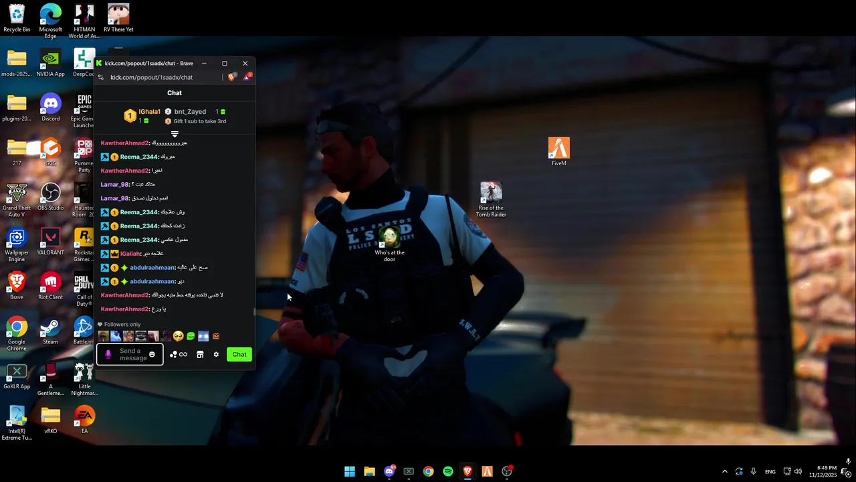Click ENG language switcher
856x482 pixels.
770,471
